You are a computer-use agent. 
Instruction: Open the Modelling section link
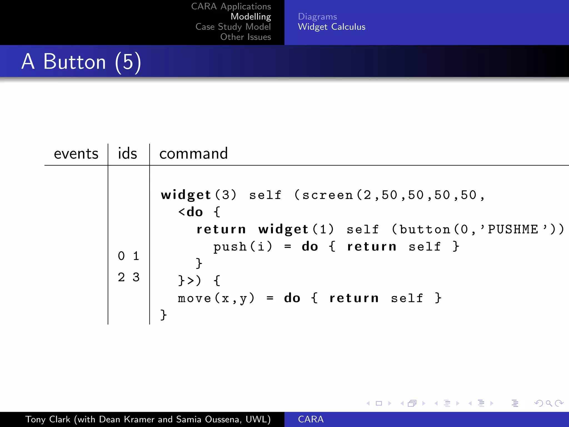click(251, 17)
